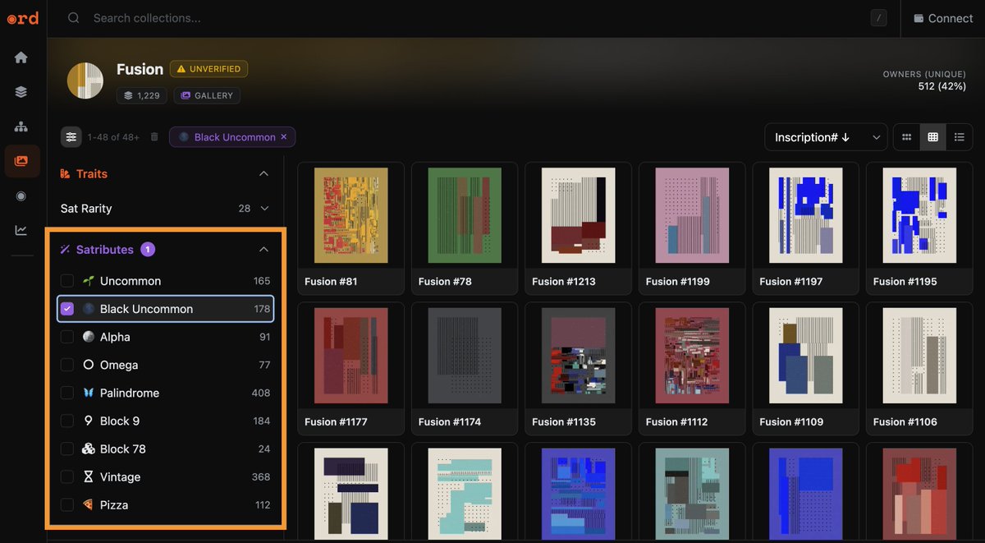The height and width of the screenshot is (543, 985).
Task: Click the Block 78 cubes icon
Action: tap(89, 449)
